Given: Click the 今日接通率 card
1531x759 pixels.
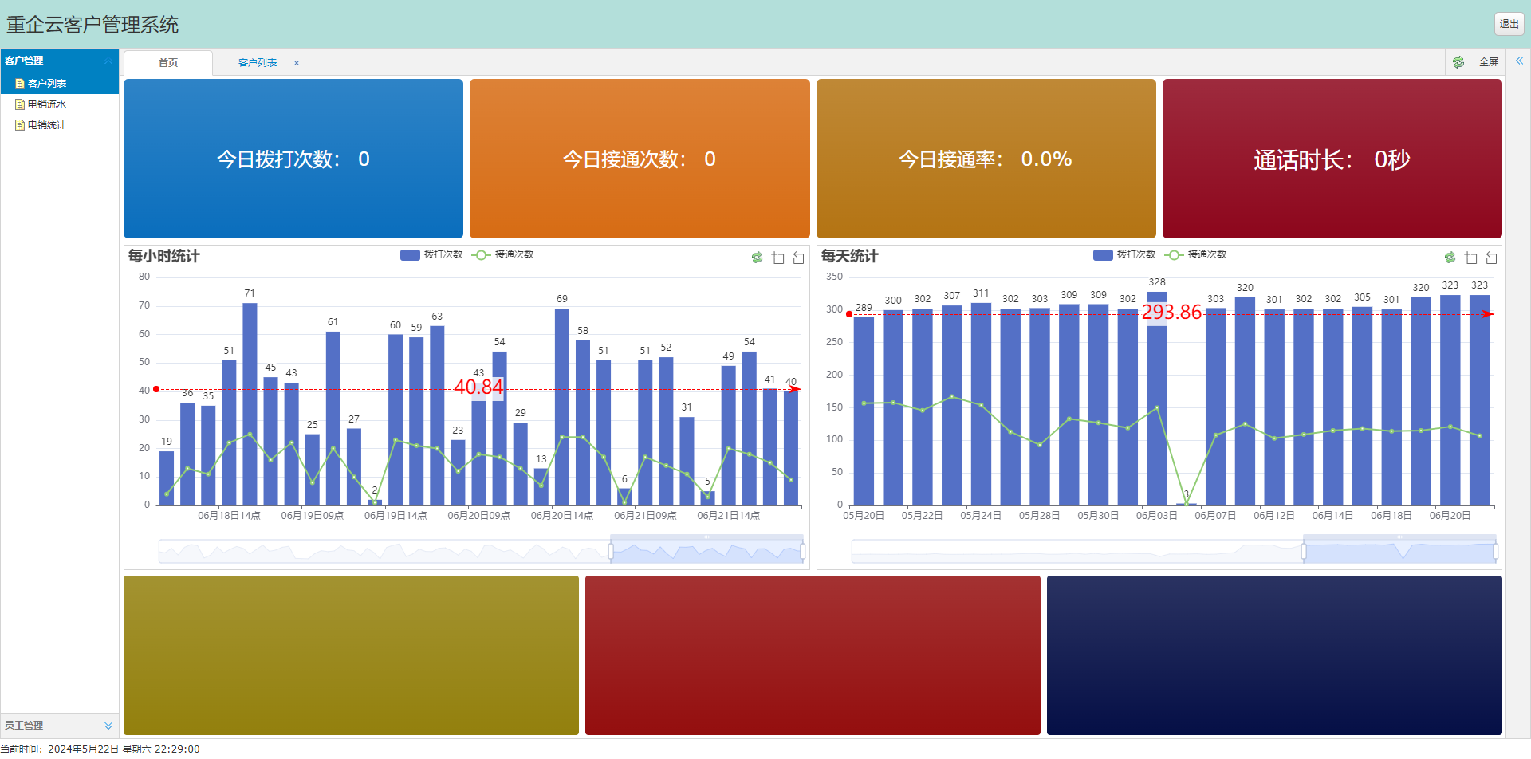Looking at the screenshot, I should pos(986,159).
